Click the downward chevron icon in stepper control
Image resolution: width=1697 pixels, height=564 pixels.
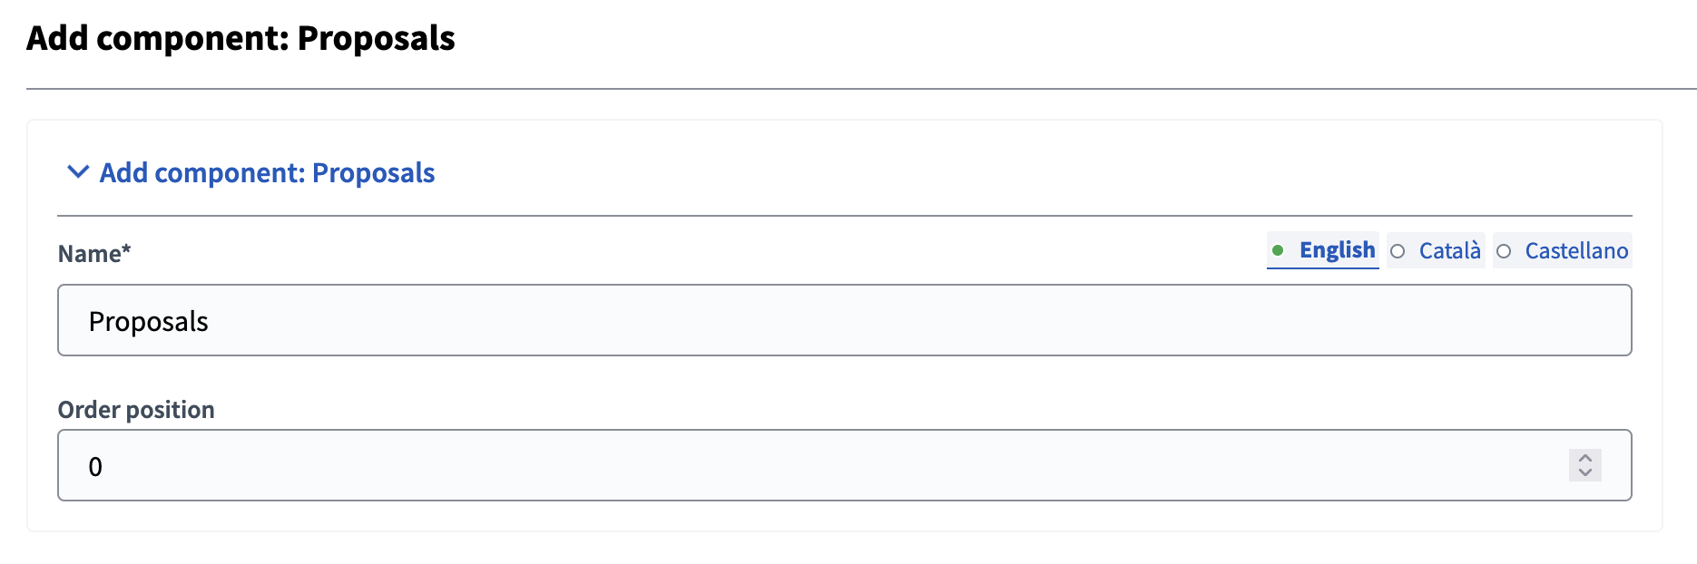1585,472
